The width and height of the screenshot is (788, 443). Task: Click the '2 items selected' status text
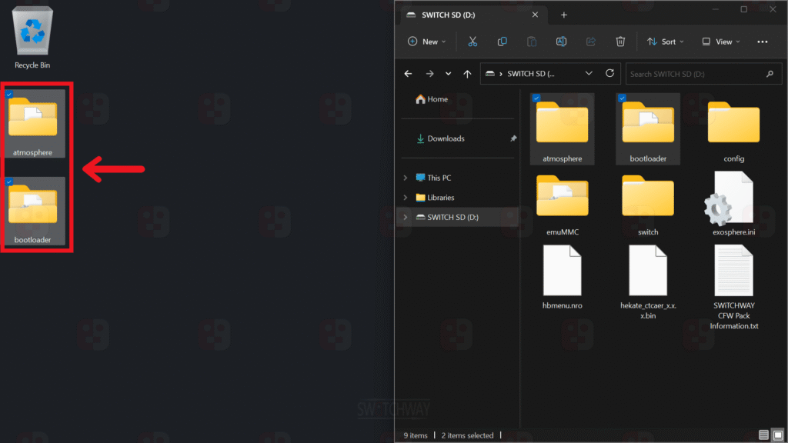pos(467,435)
